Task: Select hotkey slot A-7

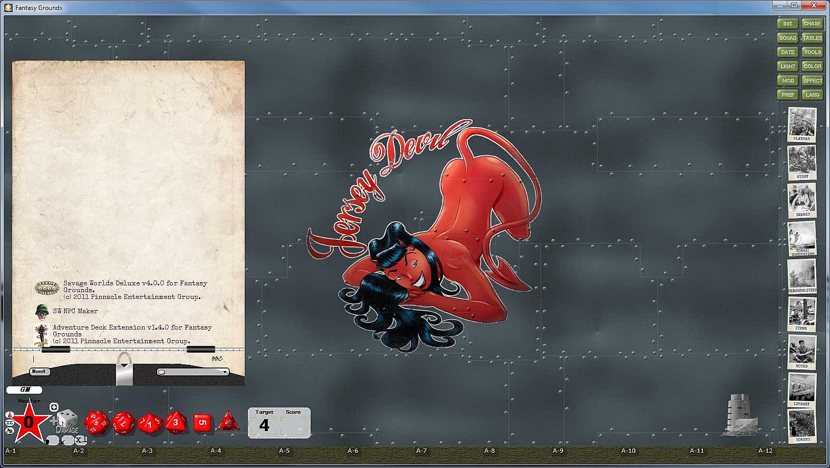Action: click(421, 451)
